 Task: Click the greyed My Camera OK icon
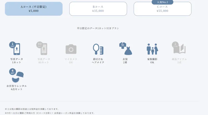(71, 49)
